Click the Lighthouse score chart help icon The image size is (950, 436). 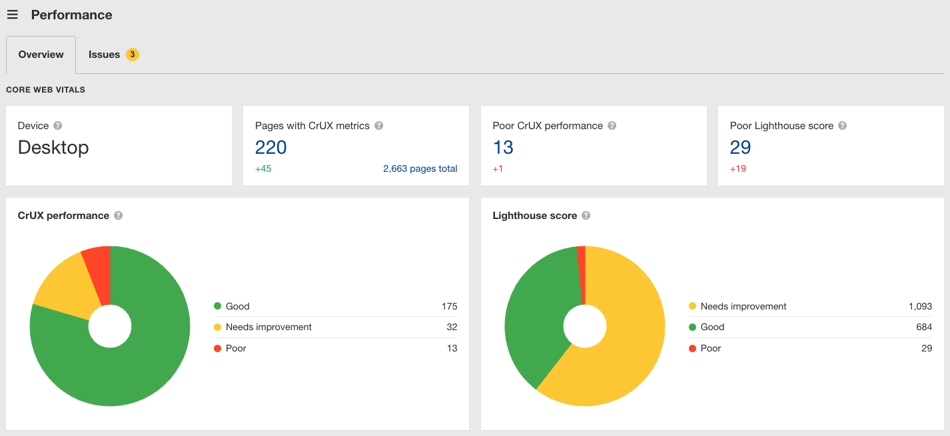[x=586, y=215]
